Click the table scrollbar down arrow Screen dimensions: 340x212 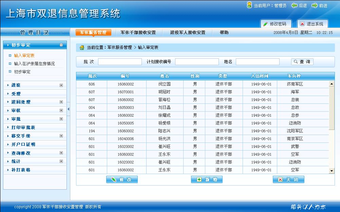[332, 171]
